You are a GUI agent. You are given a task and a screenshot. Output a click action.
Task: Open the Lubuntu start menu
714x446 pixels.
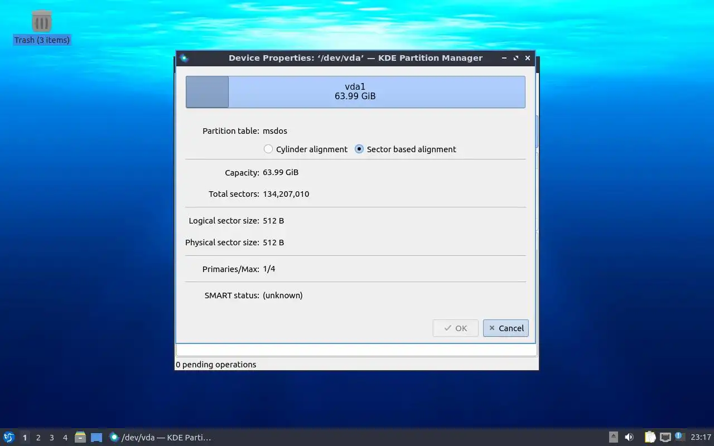(x=9, y=438)
